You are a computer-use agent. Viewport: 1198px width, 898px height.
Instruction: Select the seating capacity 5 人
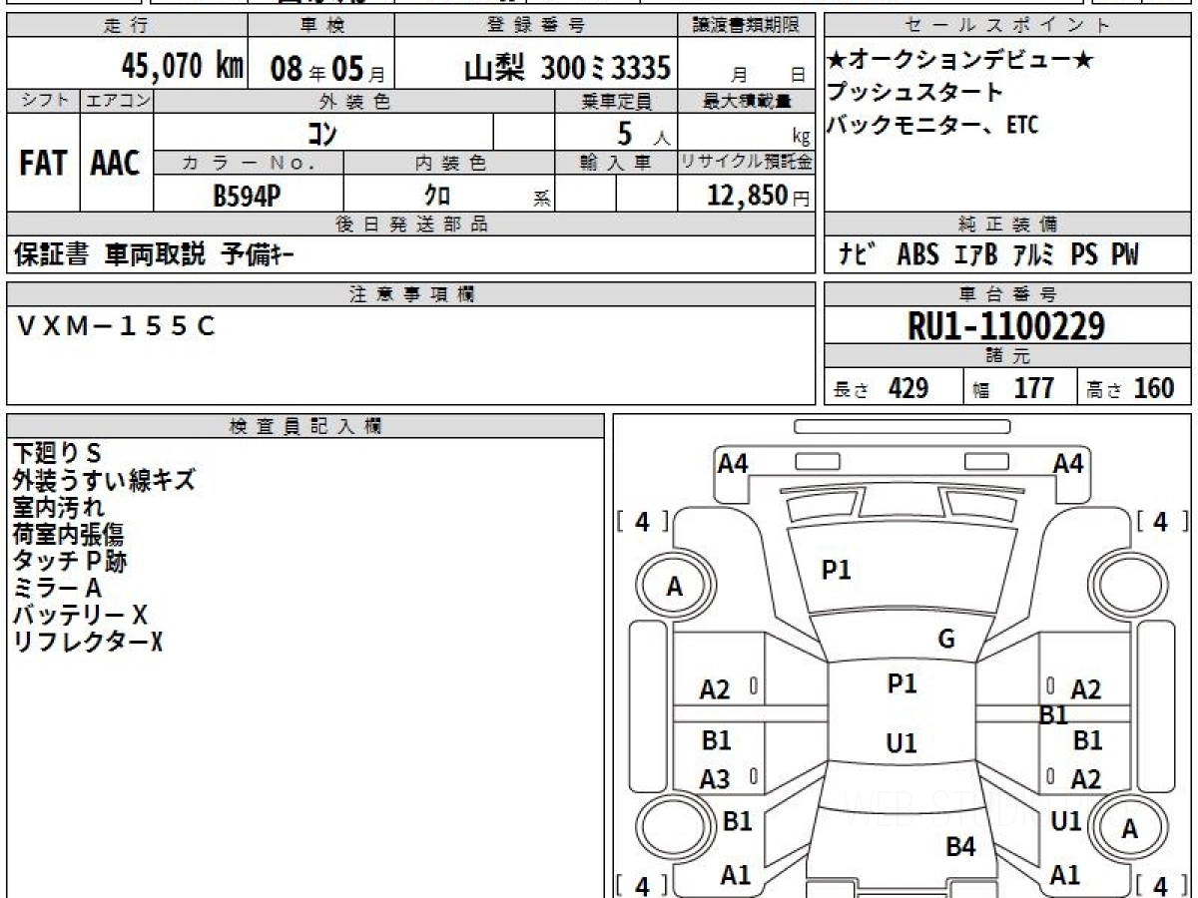(x=643, y=133)
